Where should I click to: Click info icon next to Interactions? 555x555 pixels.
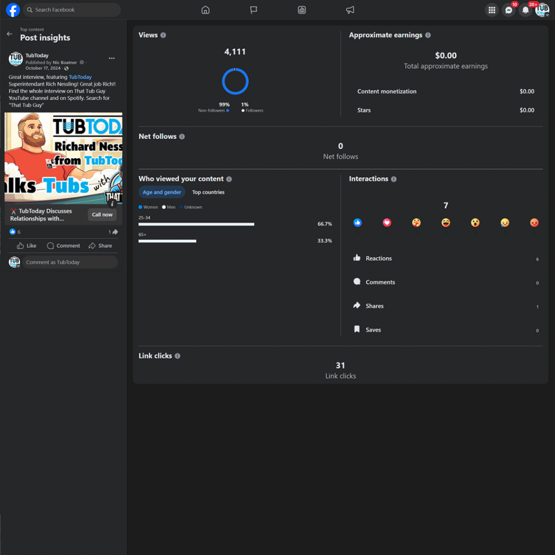coord(393,179)
